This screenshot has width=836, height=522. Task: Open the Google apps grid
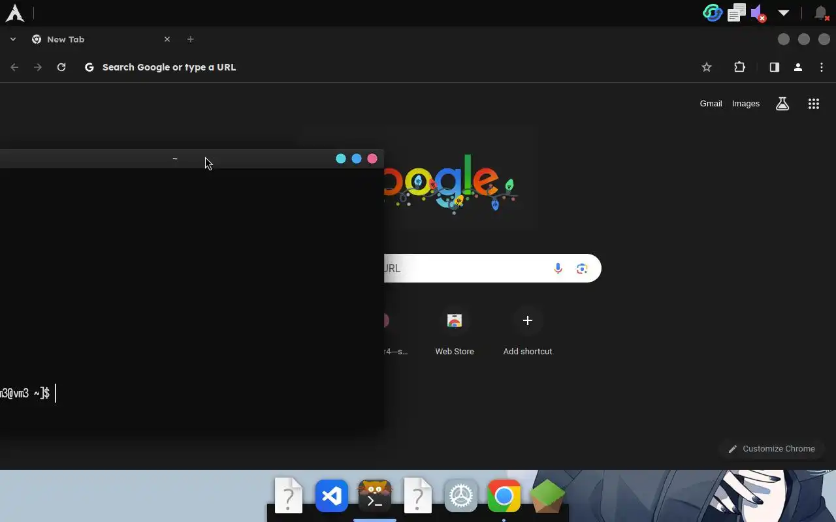(x=814, y=104)
